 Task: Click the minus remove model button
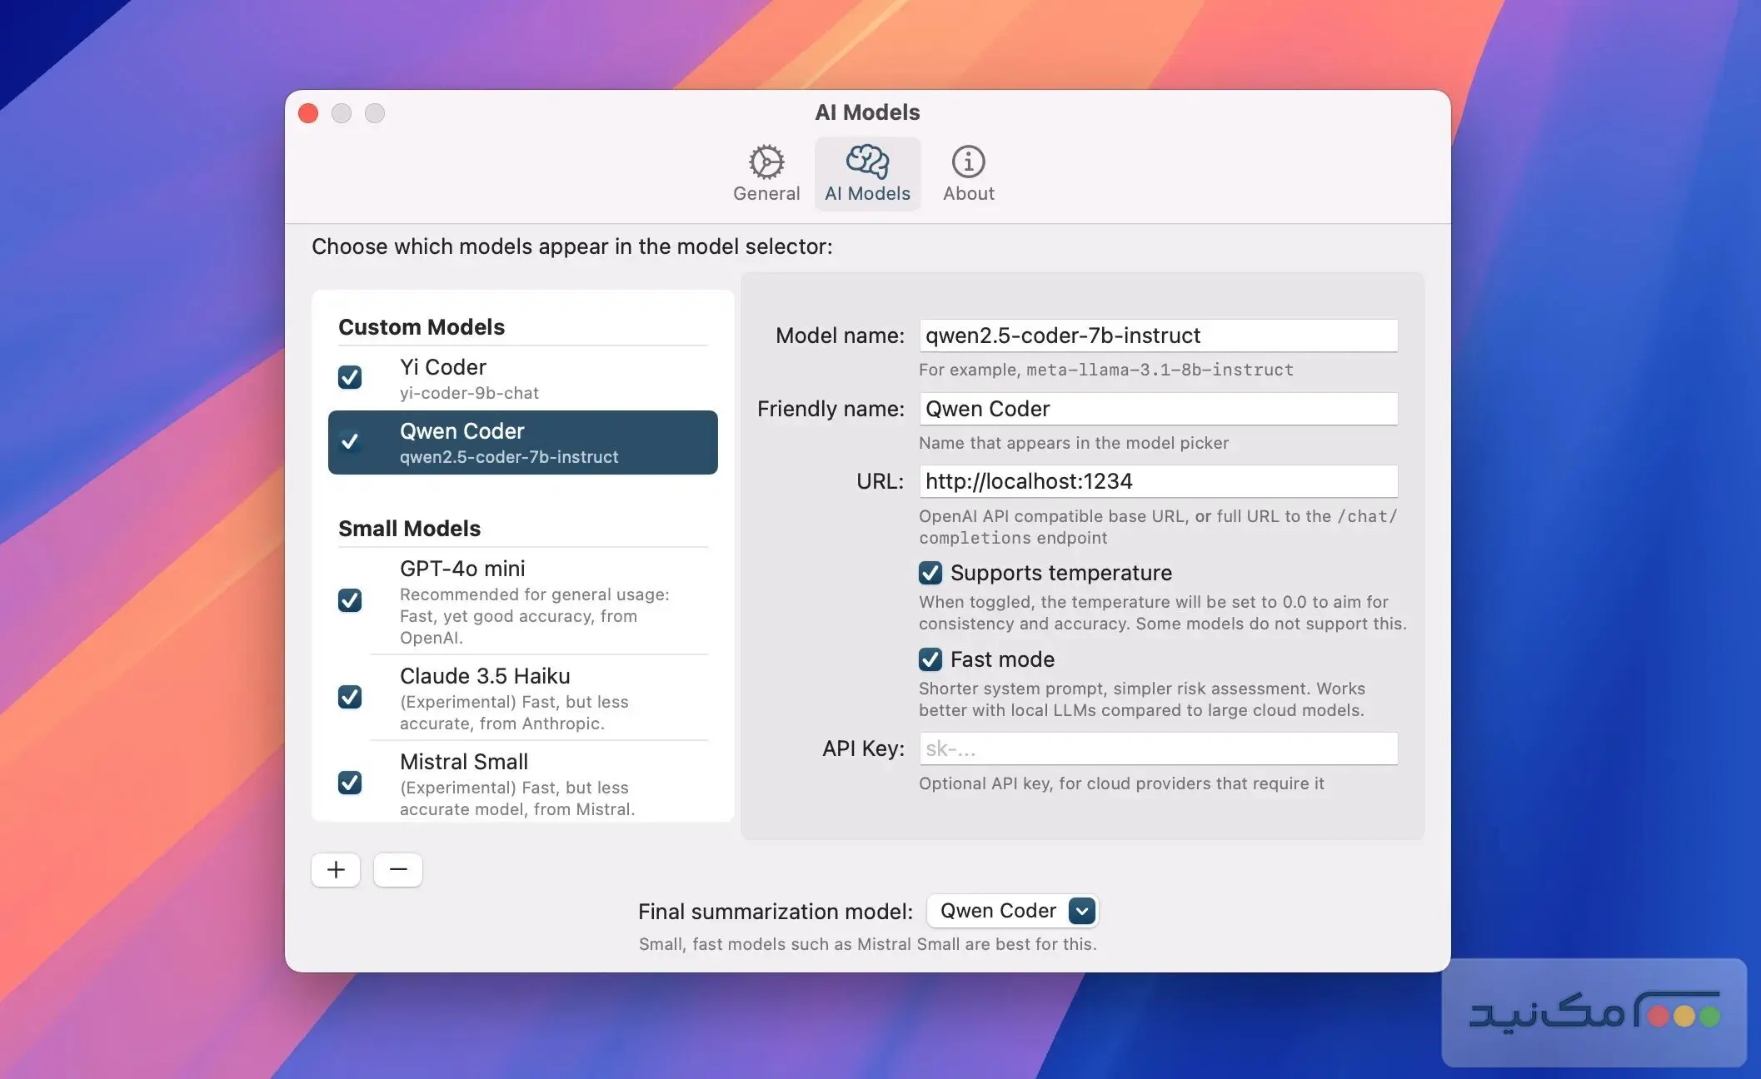click(398, 870)
